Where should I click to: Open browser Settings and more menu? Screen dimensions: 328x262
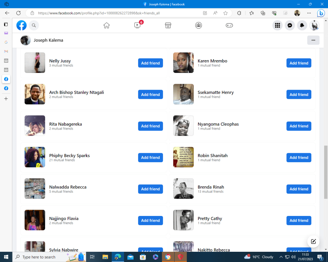point(309,13)
